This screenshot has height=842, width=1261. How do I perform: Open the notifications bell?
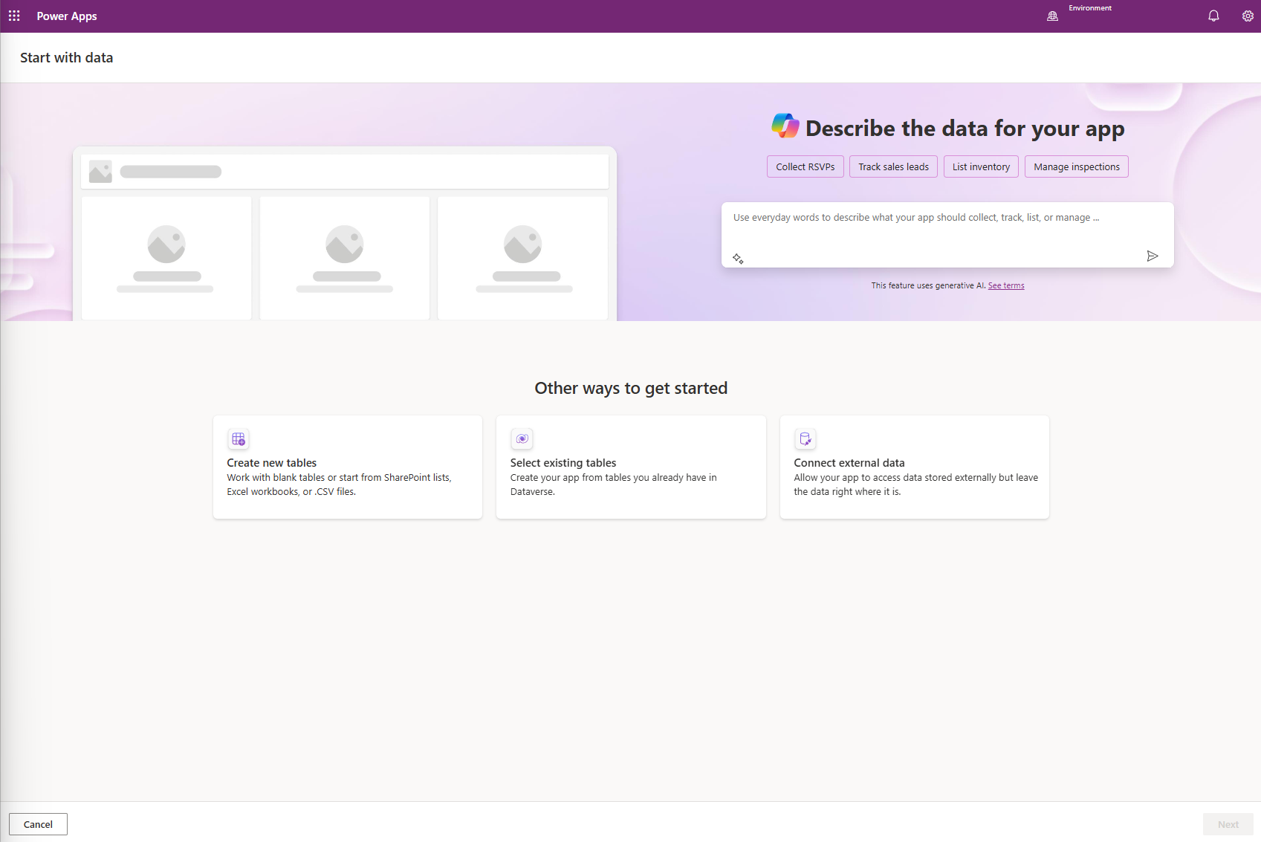pyautogui.click(x=1213, y=16)
